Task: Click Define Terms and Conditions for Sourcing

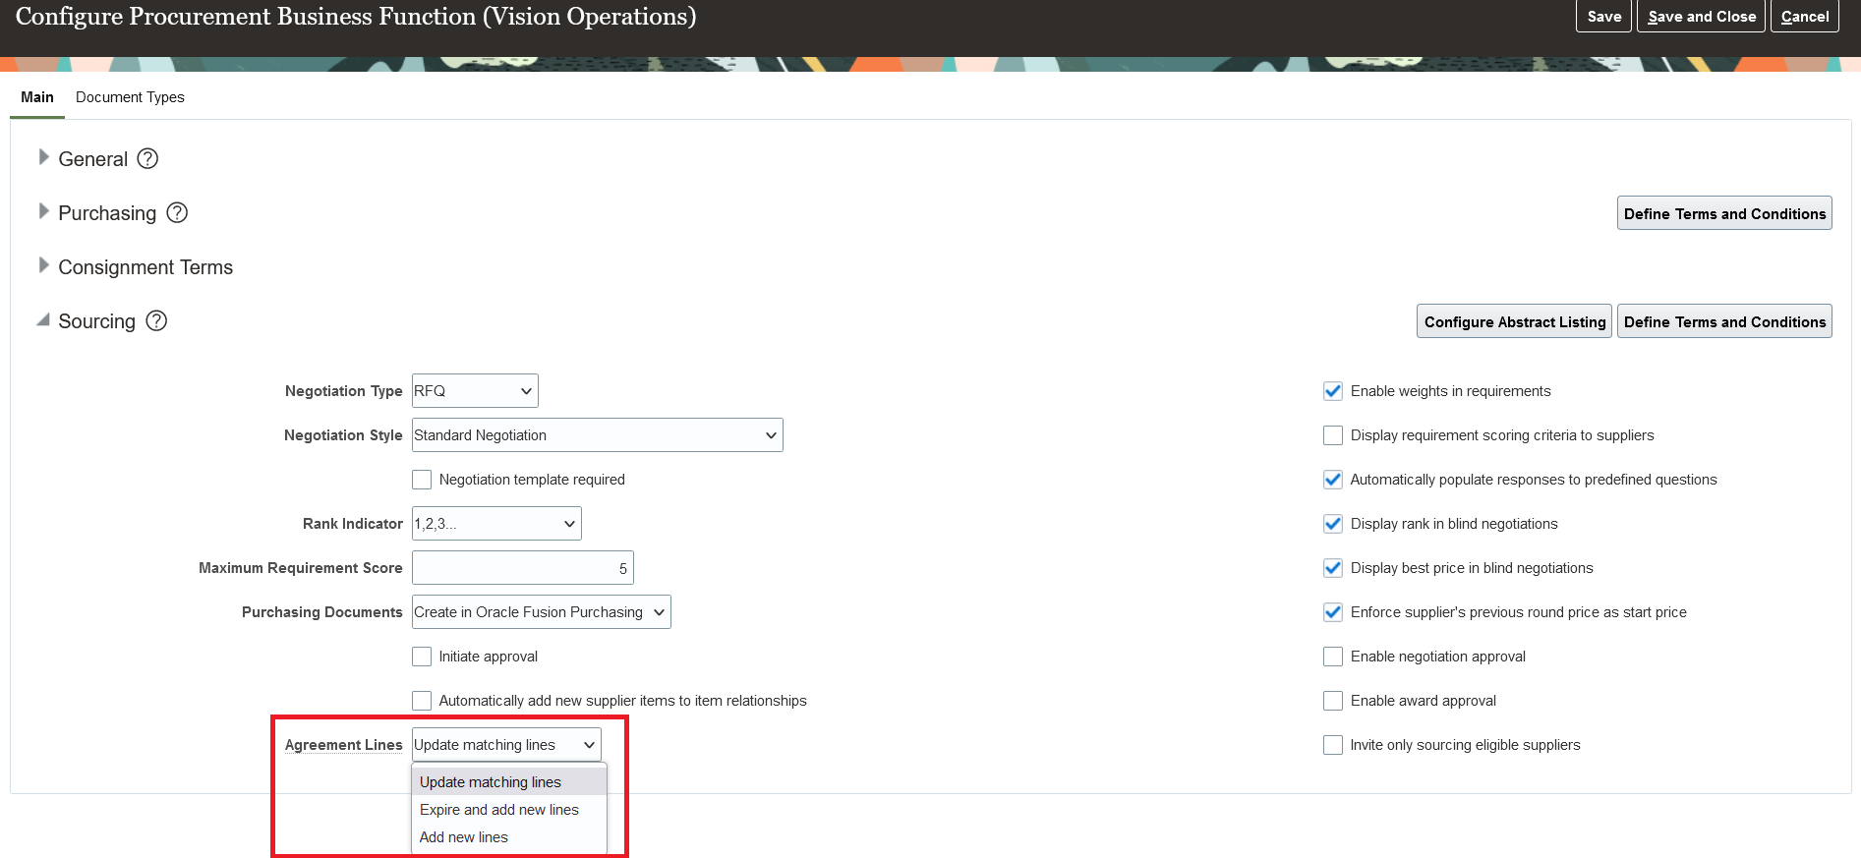Action: (1724, 321)
